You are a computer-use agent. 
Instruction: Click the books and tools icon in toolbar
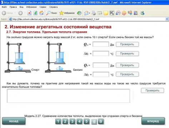pos(136,13)
